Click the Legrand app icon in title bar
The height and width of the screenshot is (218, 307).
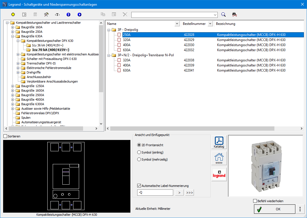[4, 4]
